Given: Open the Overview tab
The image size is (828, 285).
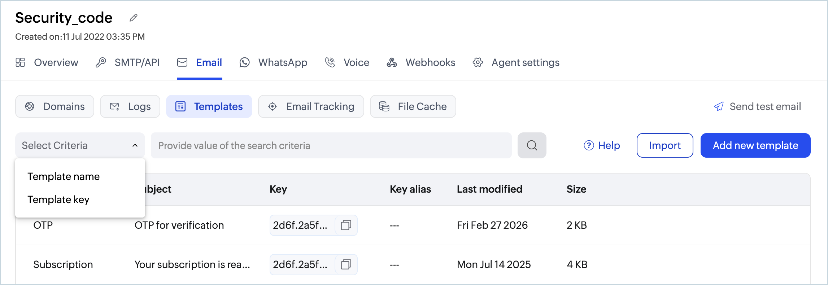Looking at the screenshot, I should (47, 62).
